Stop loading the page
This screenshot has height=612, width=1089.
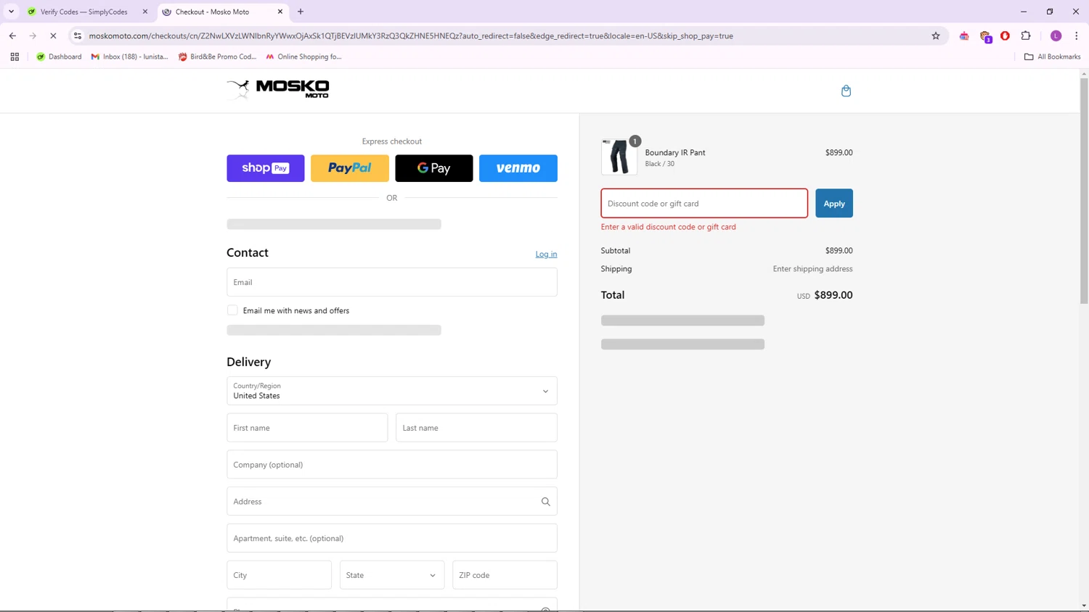(x=53, y=36)
